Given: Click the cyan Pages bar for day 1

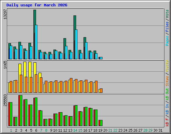Looking at the screenshot, I should [x=11, y=52].
